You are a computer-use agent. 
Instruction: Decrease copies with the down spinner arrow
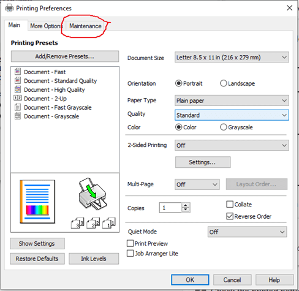186,210
